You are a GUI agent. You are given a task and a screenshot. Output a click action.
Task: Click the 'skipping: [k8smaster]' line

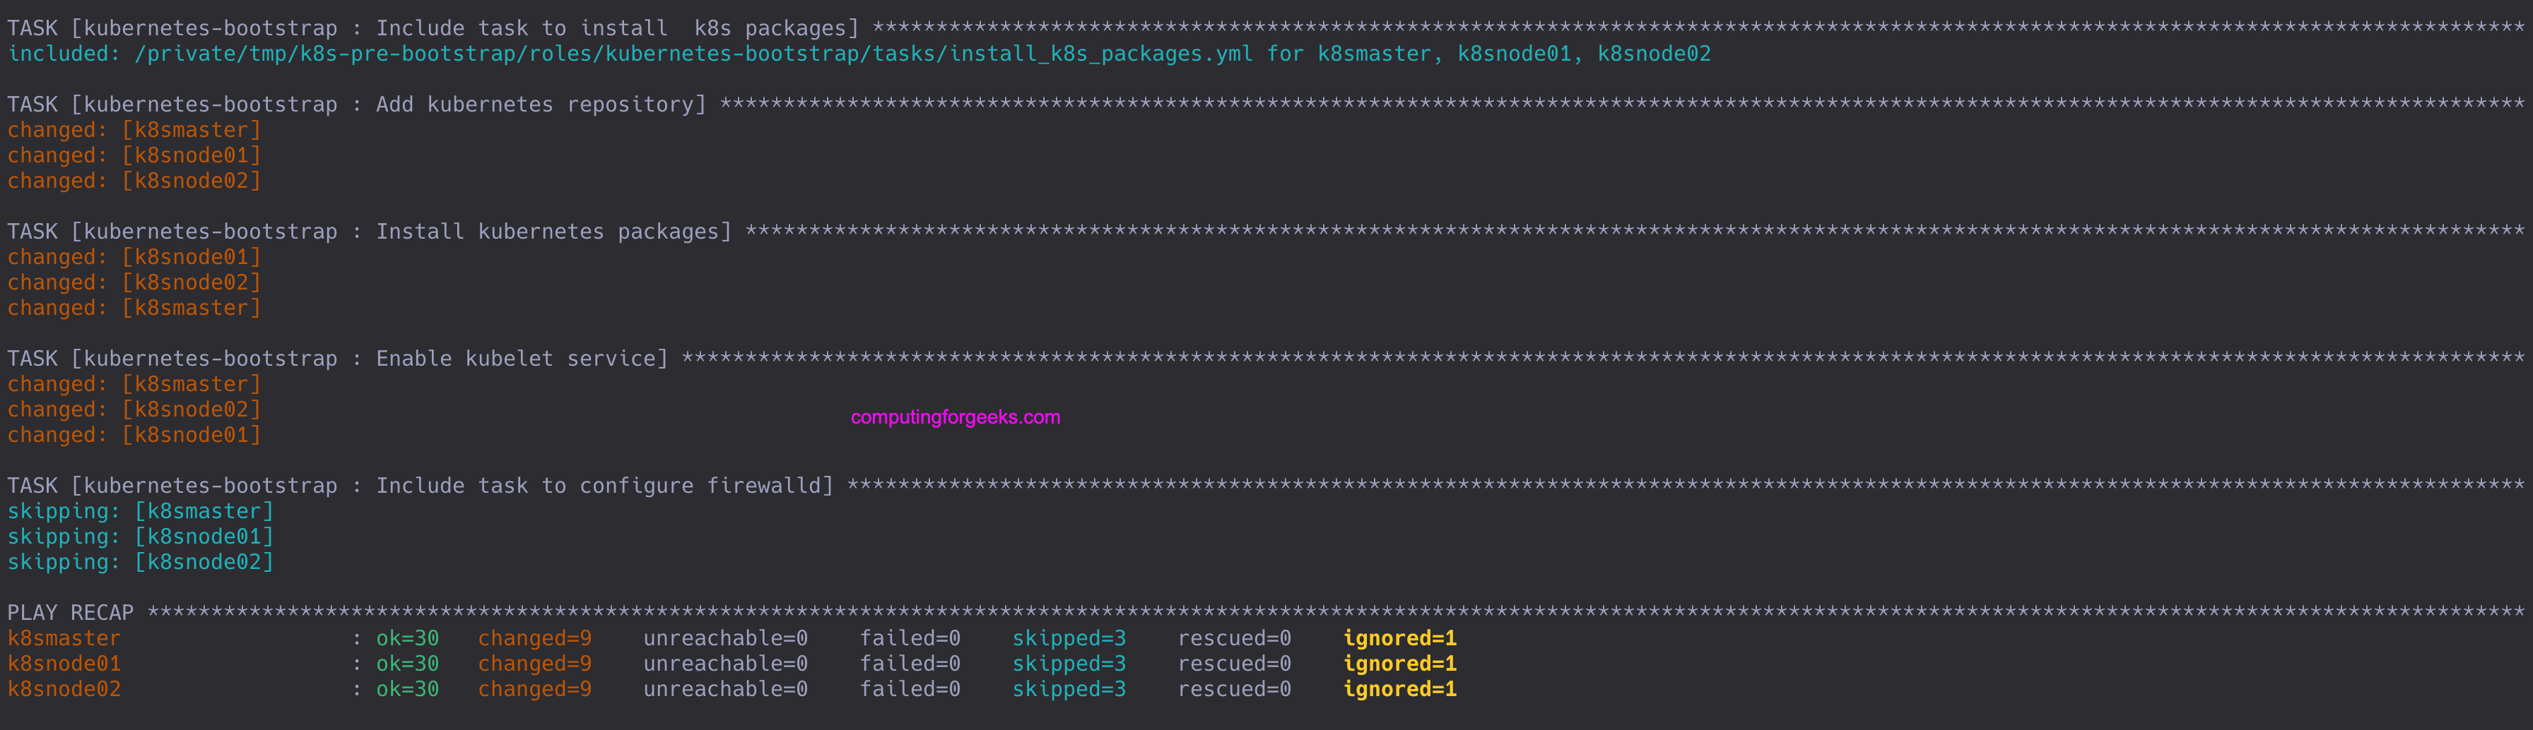[141, 511]
